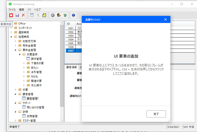197x132 pixels.
Task: Open the 請求管理 tree item
Action: pyautogui.click(x=36, y=59)
